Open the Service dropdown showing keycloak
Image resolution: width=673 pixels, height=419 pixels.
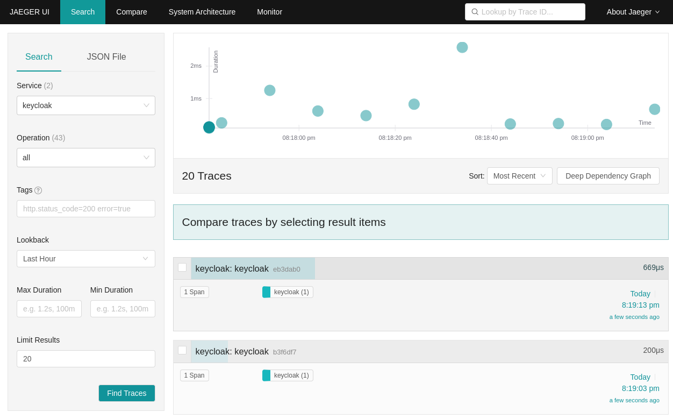tap(86, 105)
